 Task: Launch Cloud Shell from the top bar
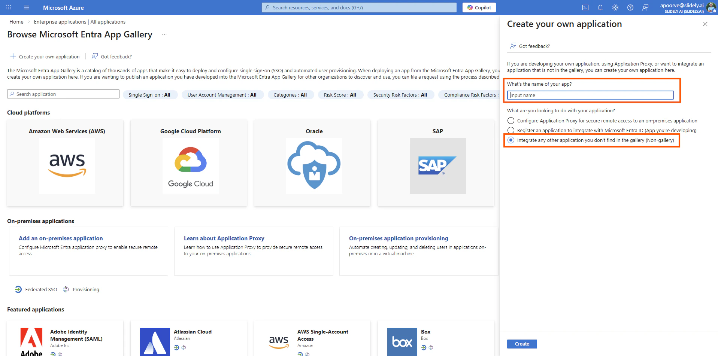tap(585, 7)
